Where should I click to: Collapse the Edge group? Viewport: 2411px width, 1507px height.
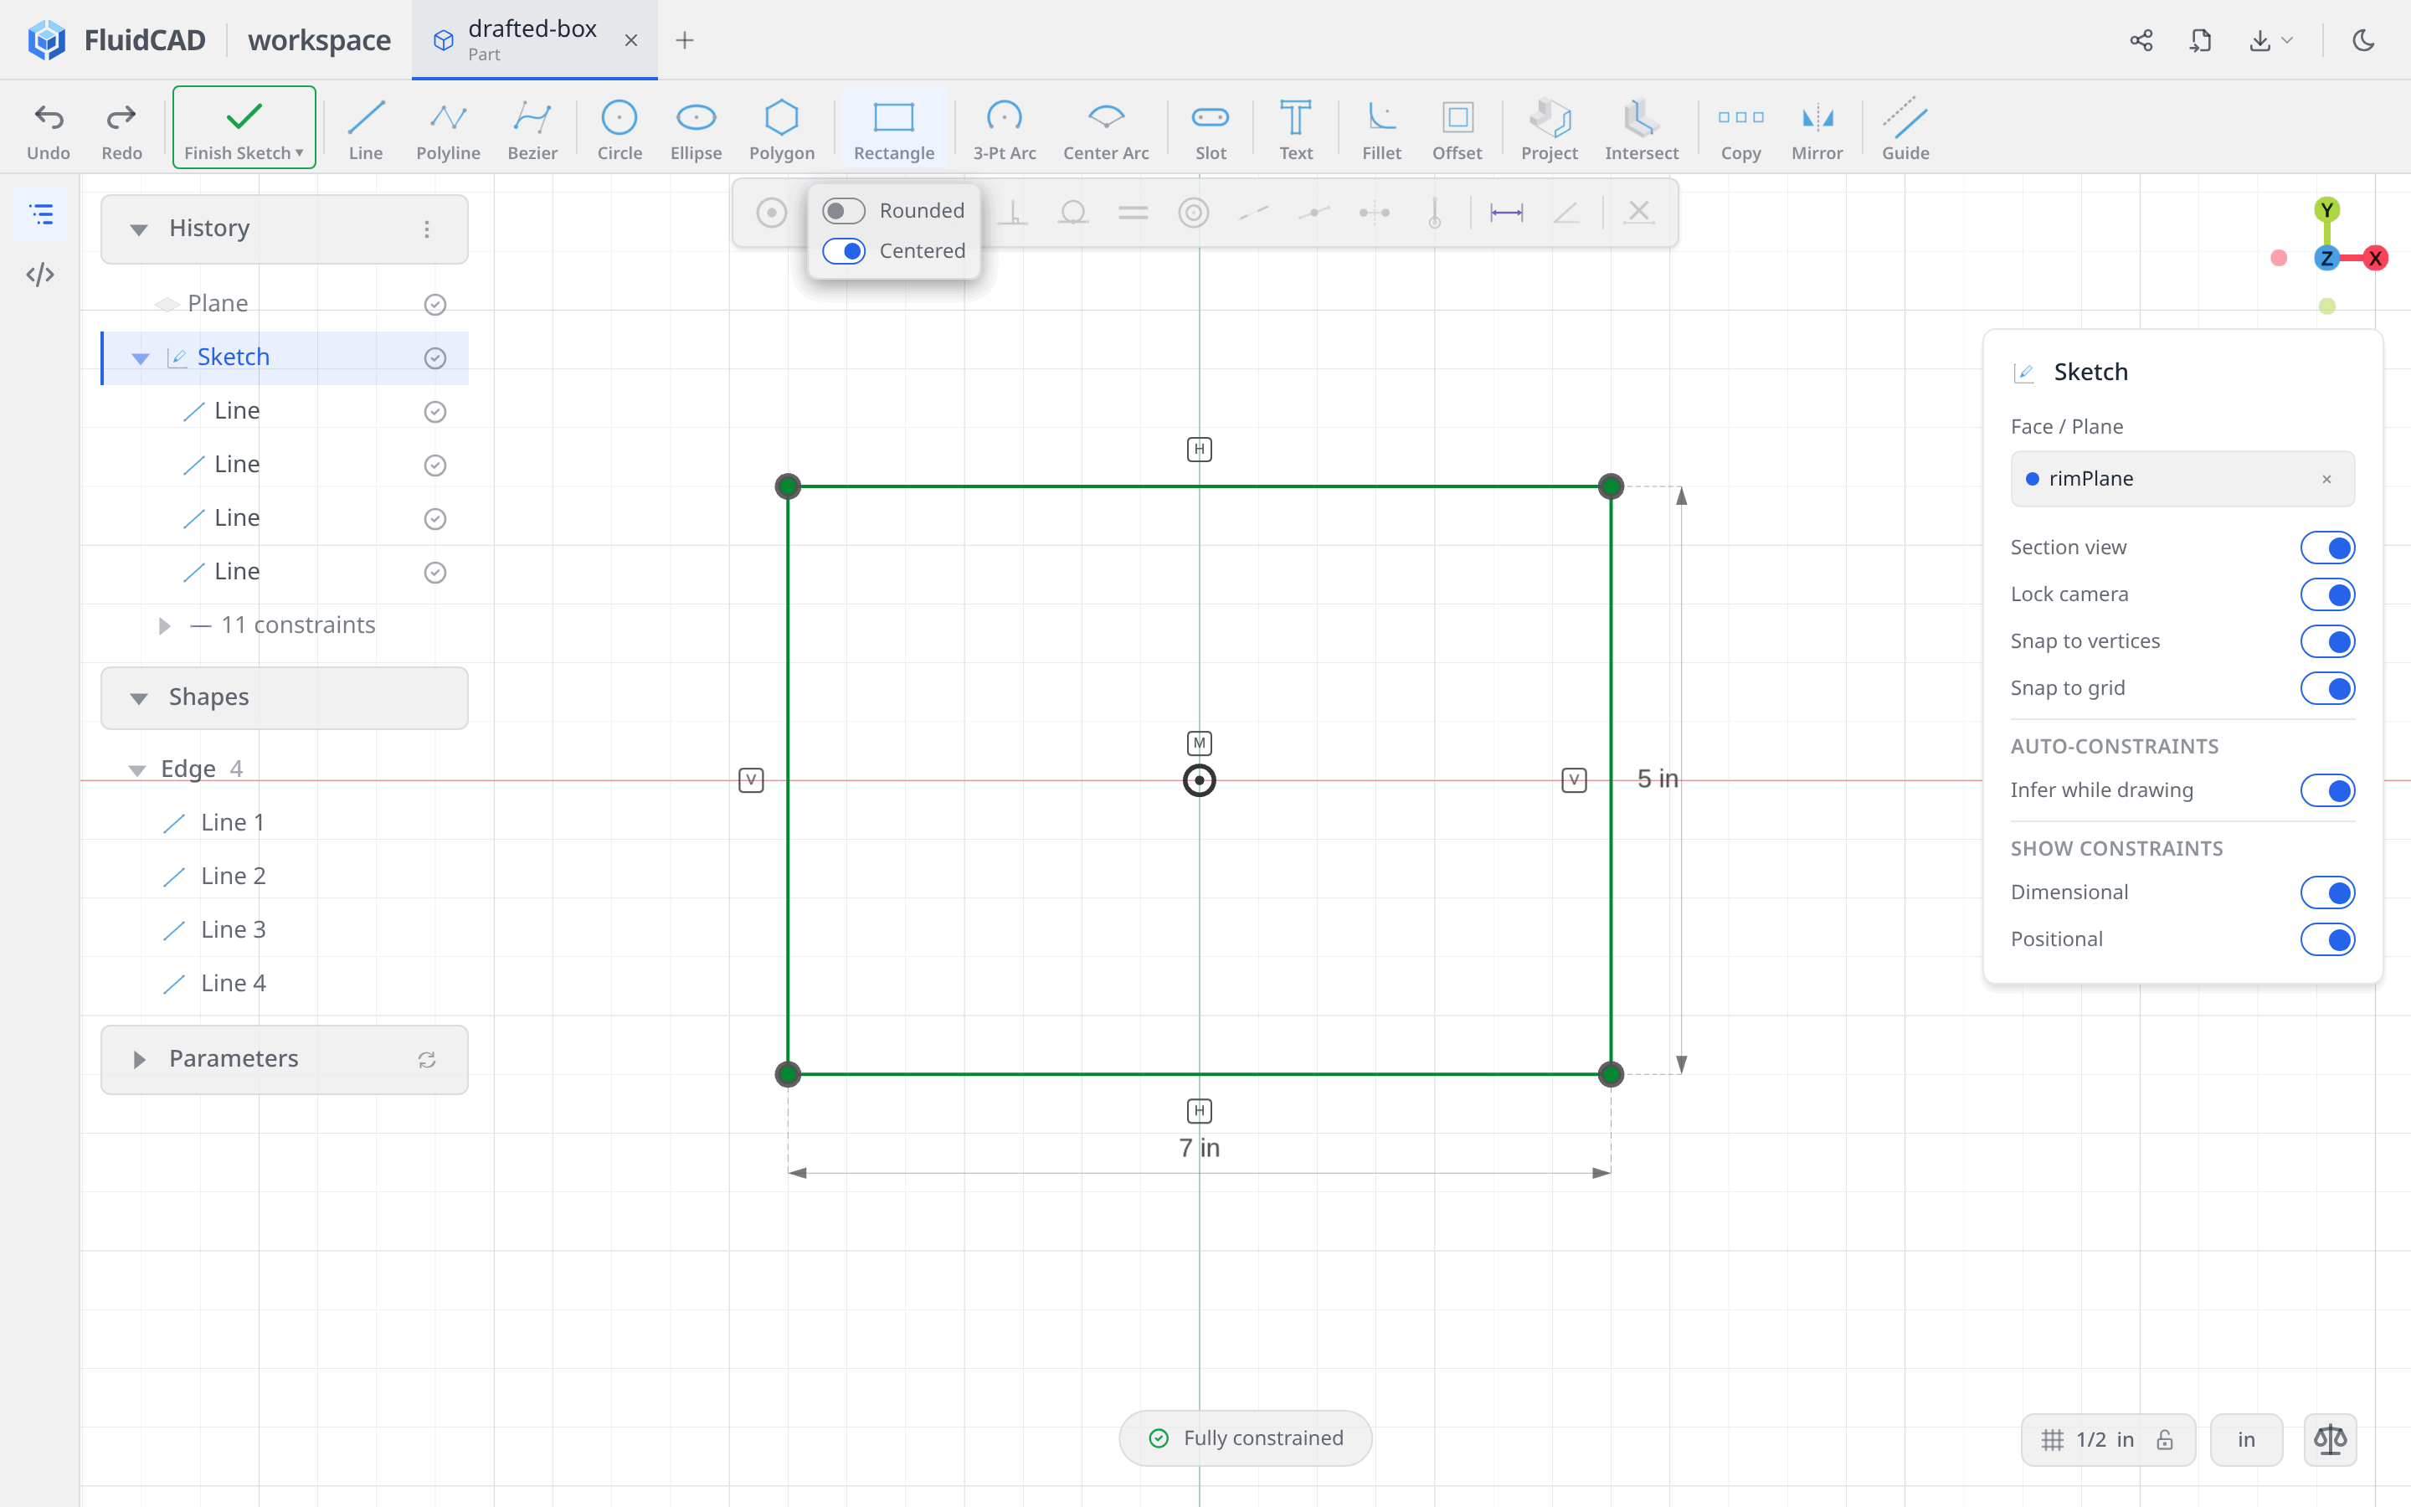point(136,769)
